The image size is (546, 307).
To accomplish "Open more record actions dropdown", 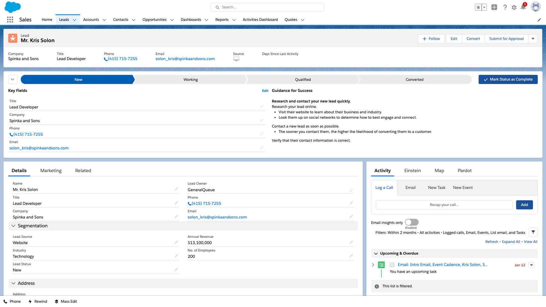I will (533, 39).
